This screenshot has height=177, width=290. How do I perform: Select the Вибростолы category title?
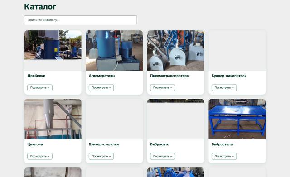click(x=222, y=144)
